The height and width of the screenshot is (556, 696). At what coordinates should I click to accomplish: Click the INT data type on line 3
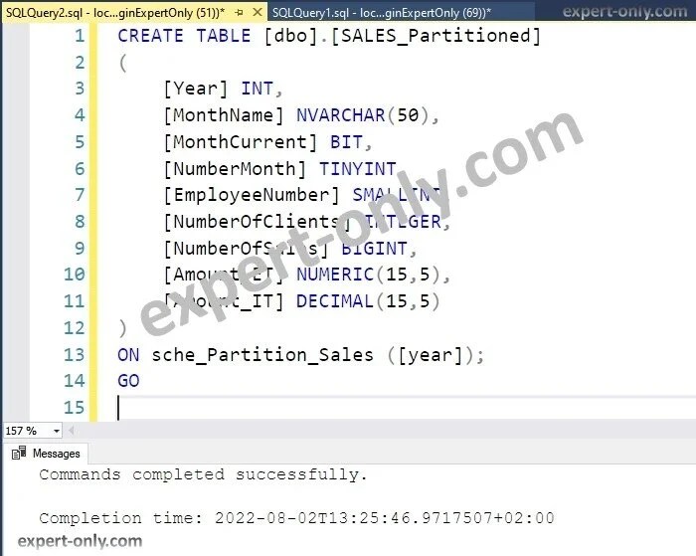[x=257, y=89]
